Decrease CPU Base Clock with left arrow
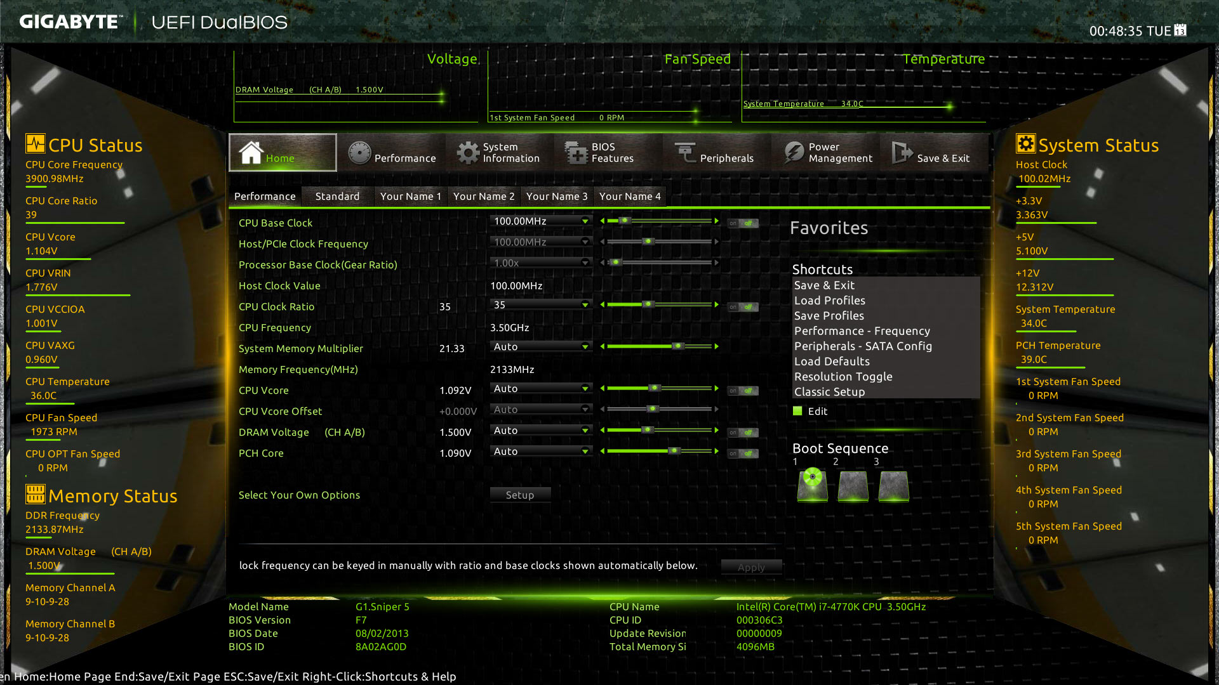 click(602, 221)
